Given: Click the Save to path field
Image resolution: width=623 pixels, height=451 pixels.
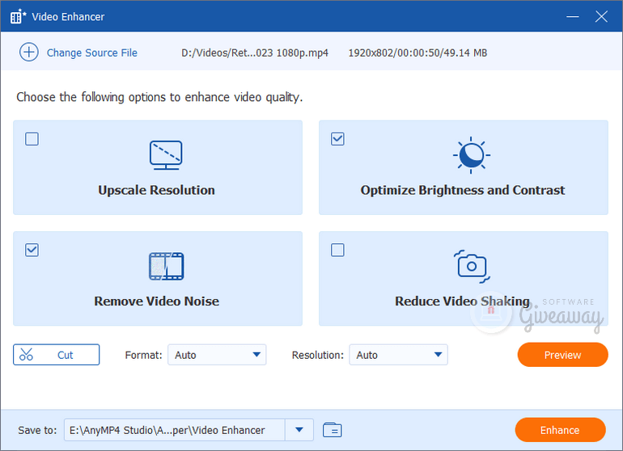Looking at the screenshot, I should 175,429.
